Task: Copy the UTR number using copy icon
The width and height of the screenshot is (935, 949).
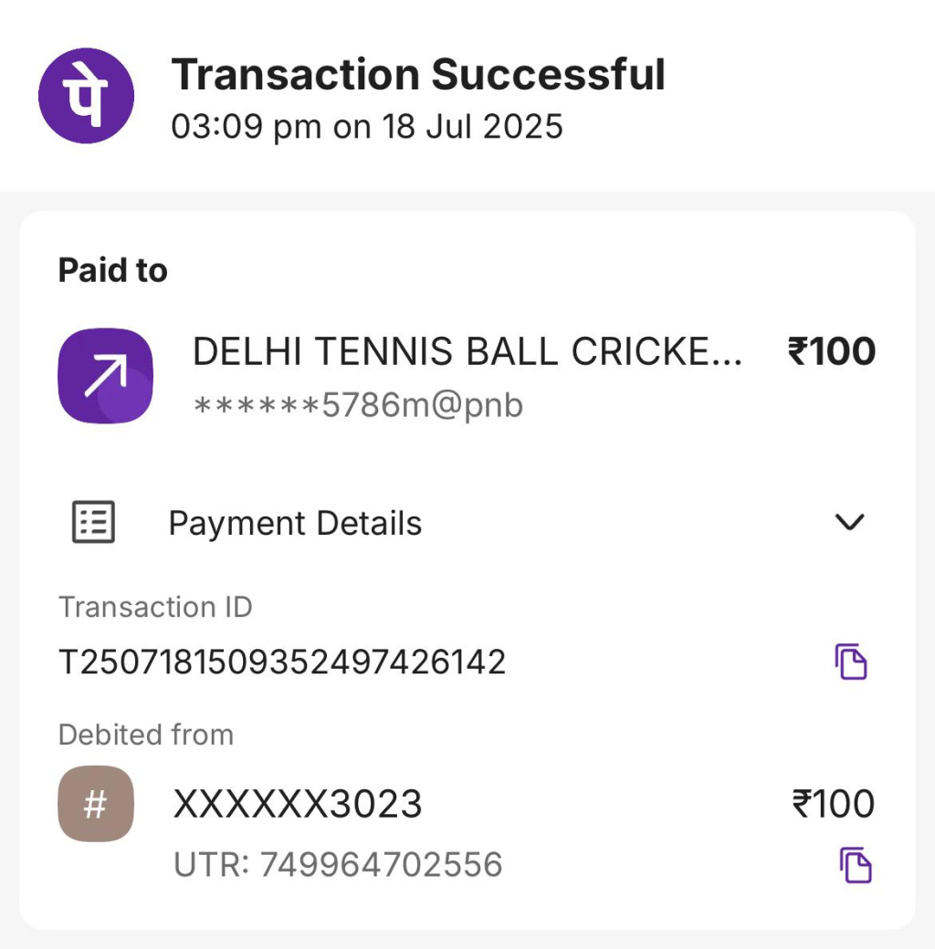Action: tap(856, 865)
